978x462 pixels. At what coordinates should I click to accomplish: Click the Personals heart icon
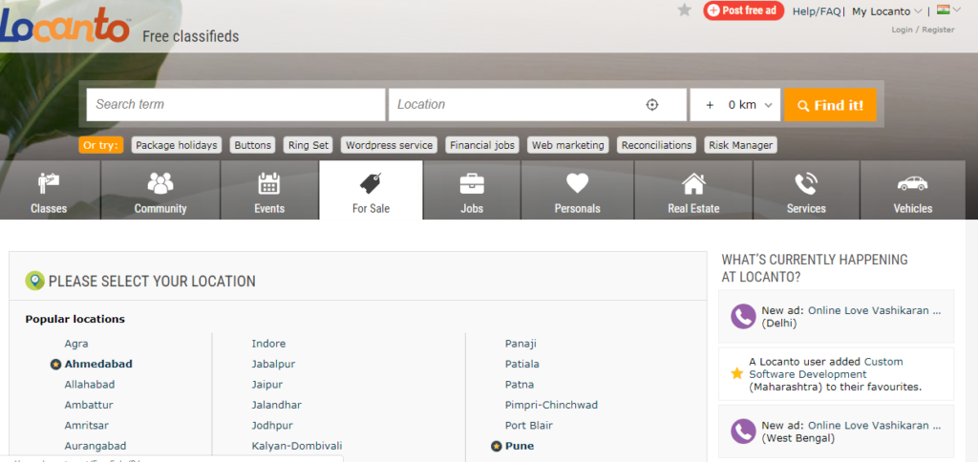click(x=578, y=183)
